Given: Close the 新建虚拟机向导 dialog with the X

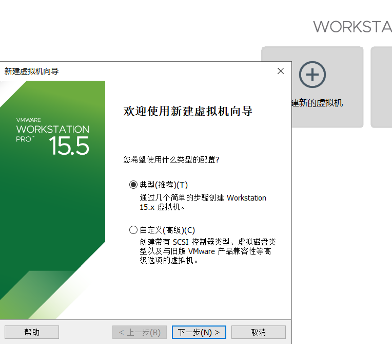Looking at the screenshot, I should [x=280, y=71].
